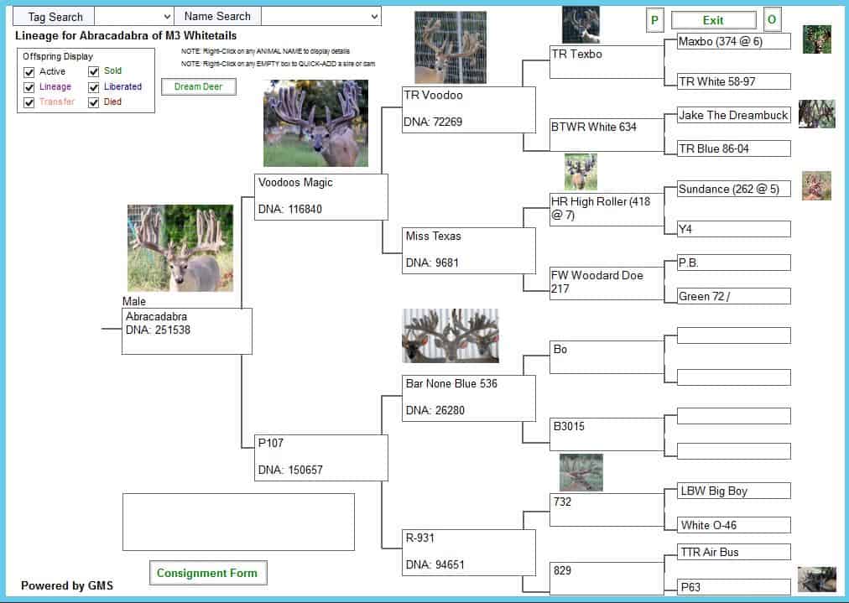The width and height of the screenshot is (849, 603).
Task: Expand the Tag Search dropdown
Action: [166, 17]
